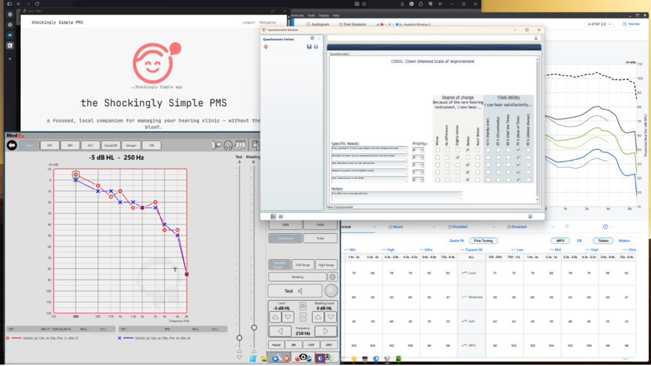This screenshot has height=366, width=651.
Task: Open Masking gear settings icon
Action: click(332, 277)
